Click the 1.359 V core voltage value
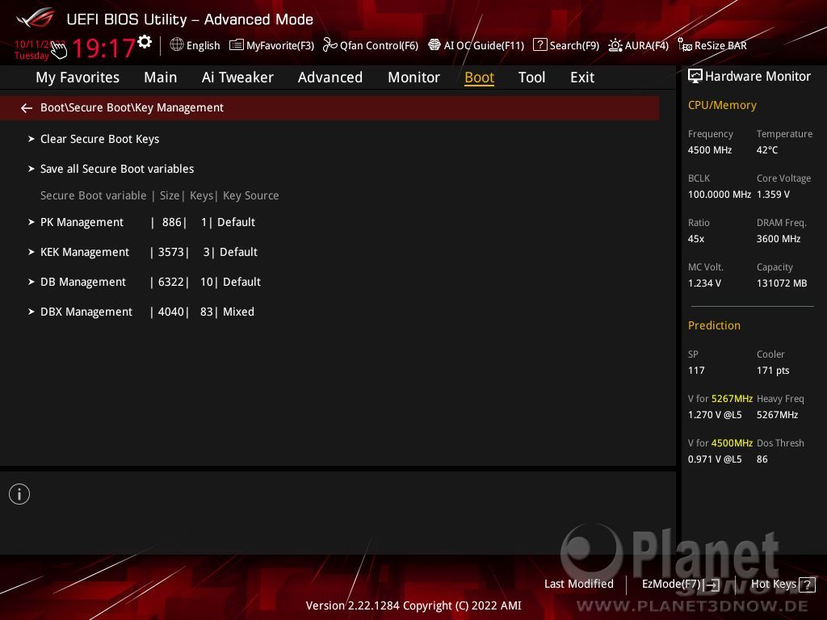The height and width of the screenshot is (620, 827). 773,195
